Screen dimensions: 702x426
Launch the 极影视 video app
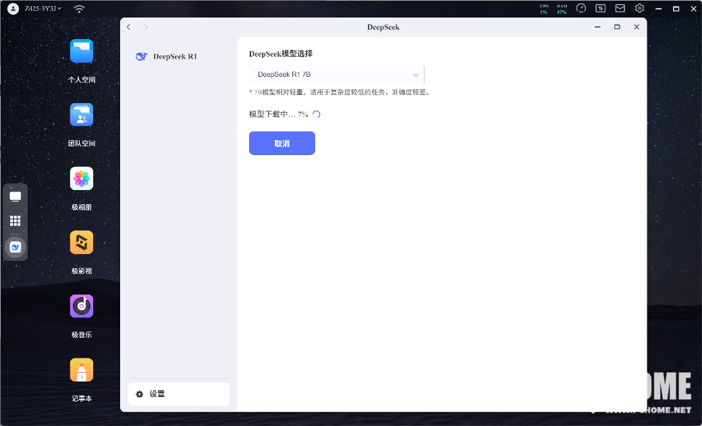pyautogui.click(x=82, y=243)
